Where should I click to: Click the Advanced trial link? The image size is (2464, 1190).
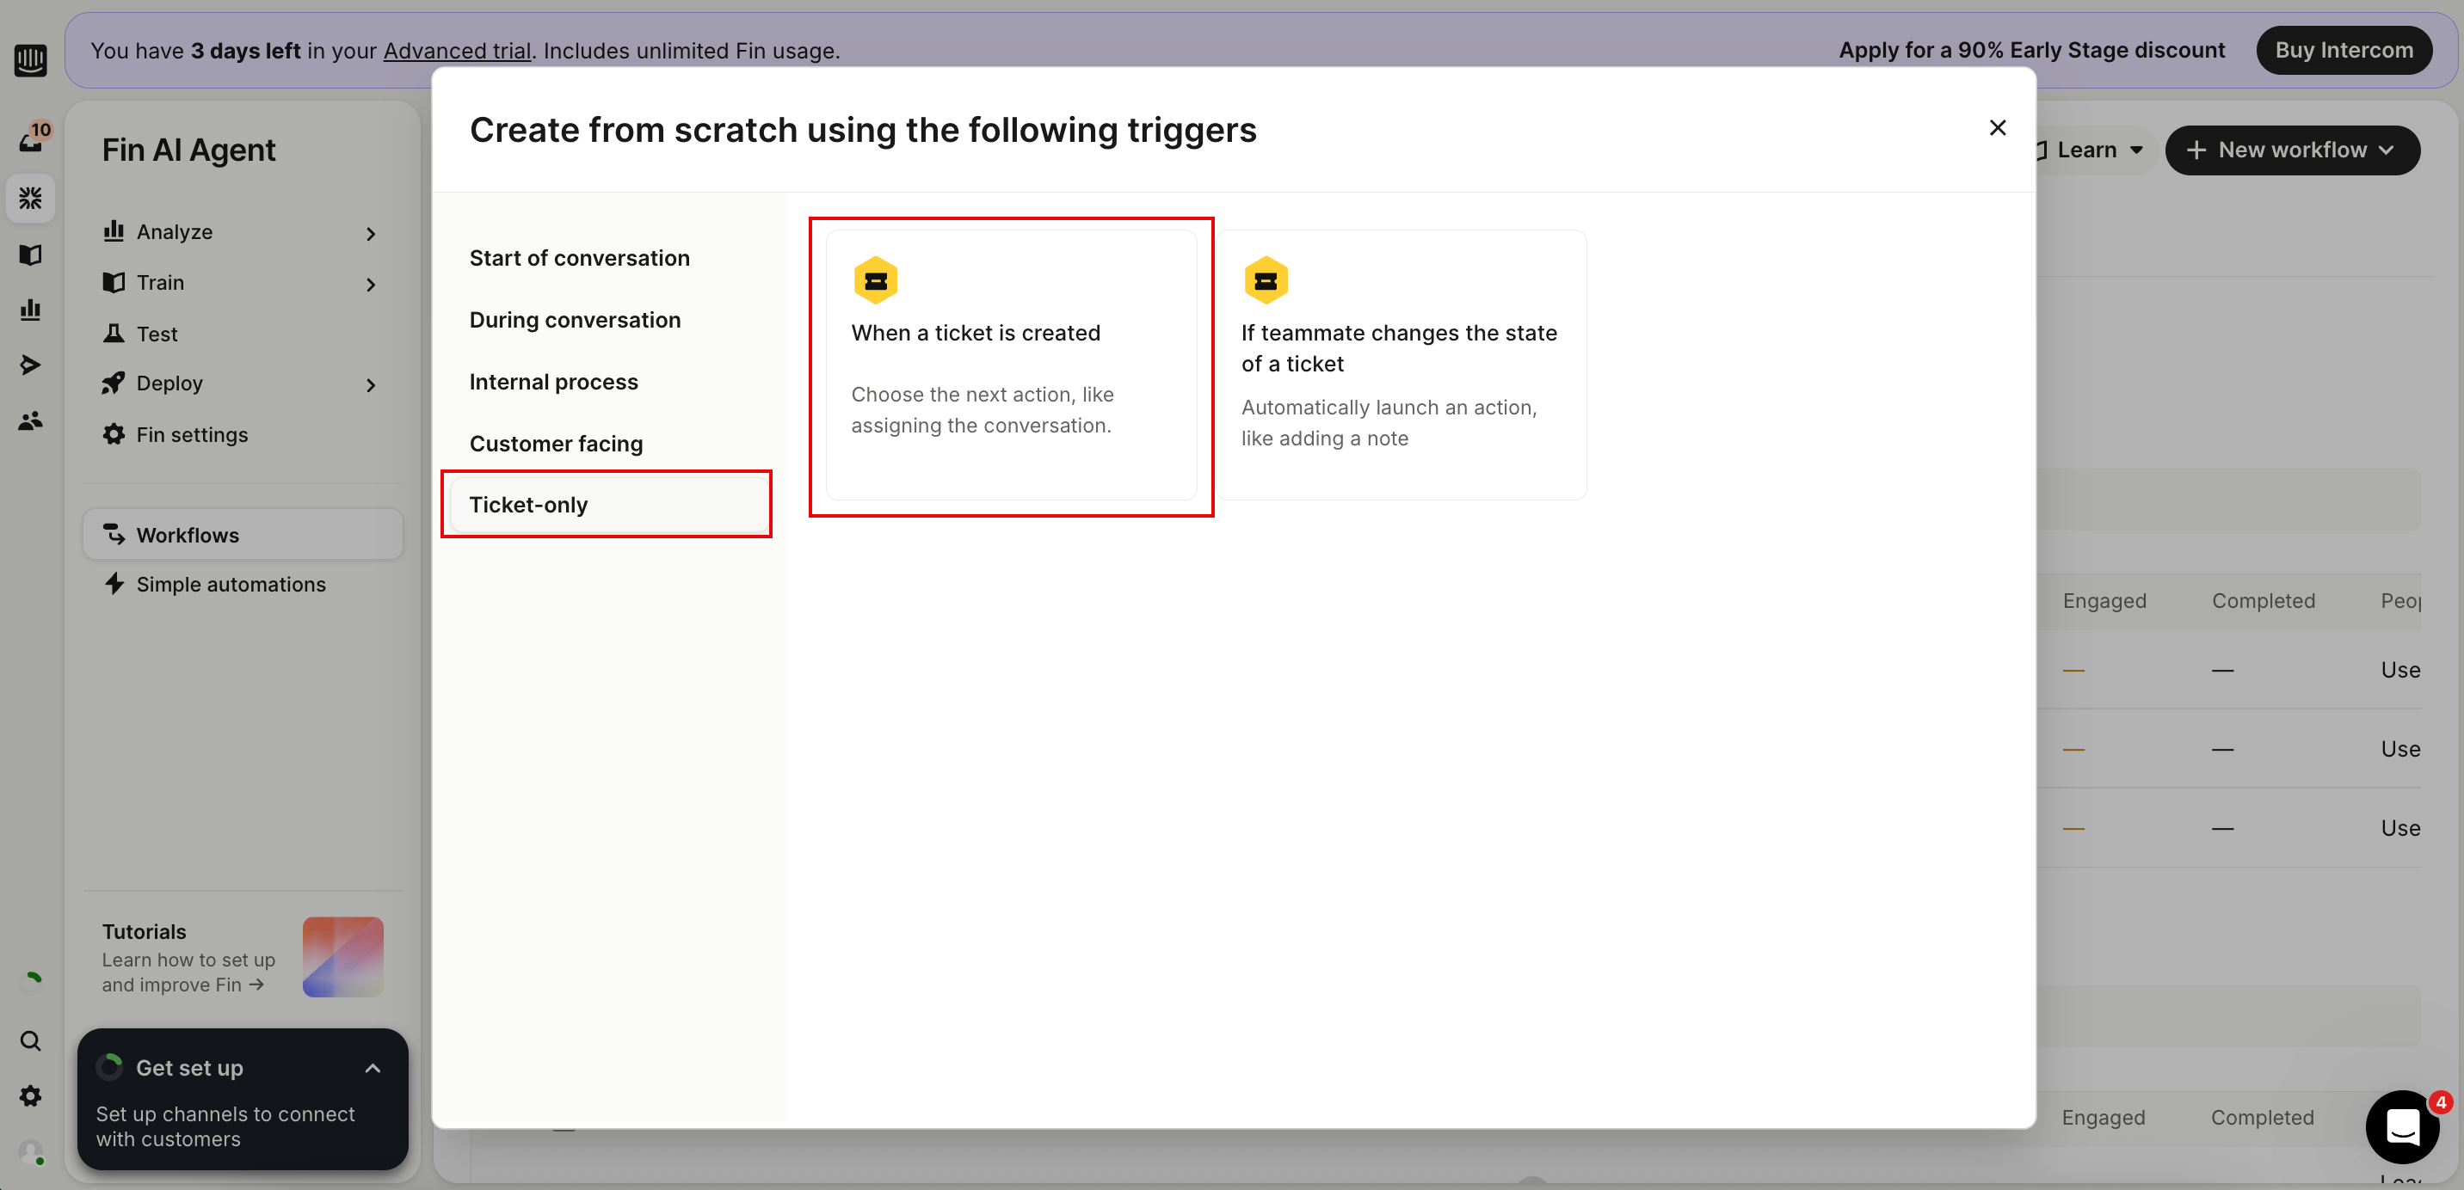click(x=457, y=51)
